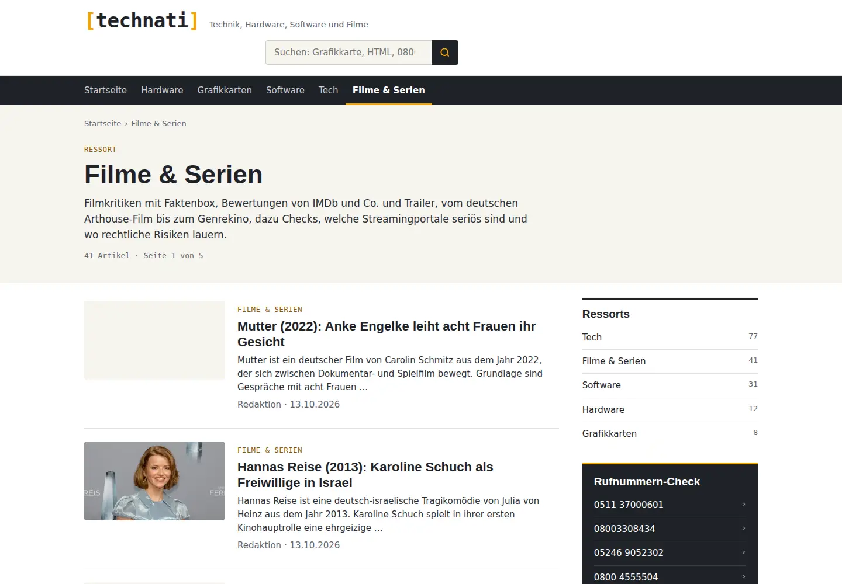Image resolution: width=842 pixels, height=584 pixels.
Task: Click FILME & SERIEN tag above Mutter
Action: click(x=270, y=310)
